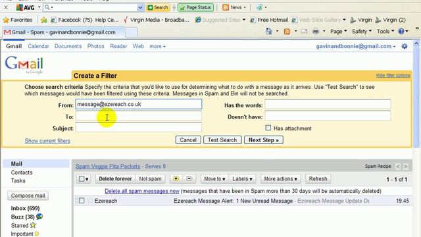Star the Ezereach message
This screenshot has height=237, width=421.
[90, 200]
